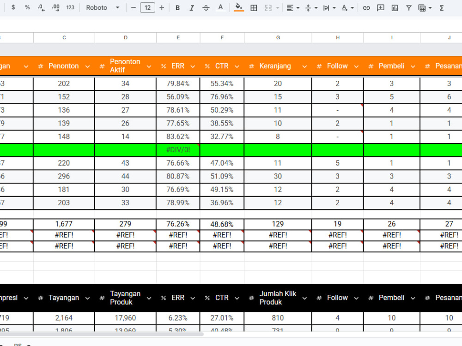
Task: Open the fill color picker
Action: point(239,8)
